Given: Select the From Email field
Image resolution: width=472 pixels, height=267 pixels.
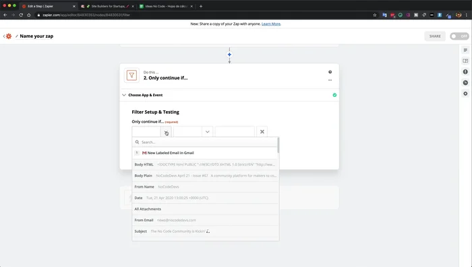Looking at the screenshot, I should 205,220.
